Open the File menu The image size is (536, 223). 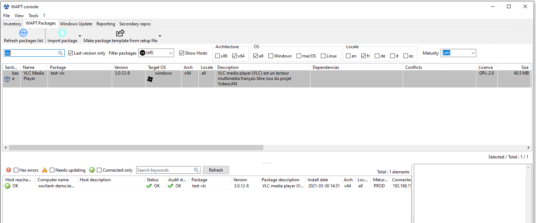point(6,16)
